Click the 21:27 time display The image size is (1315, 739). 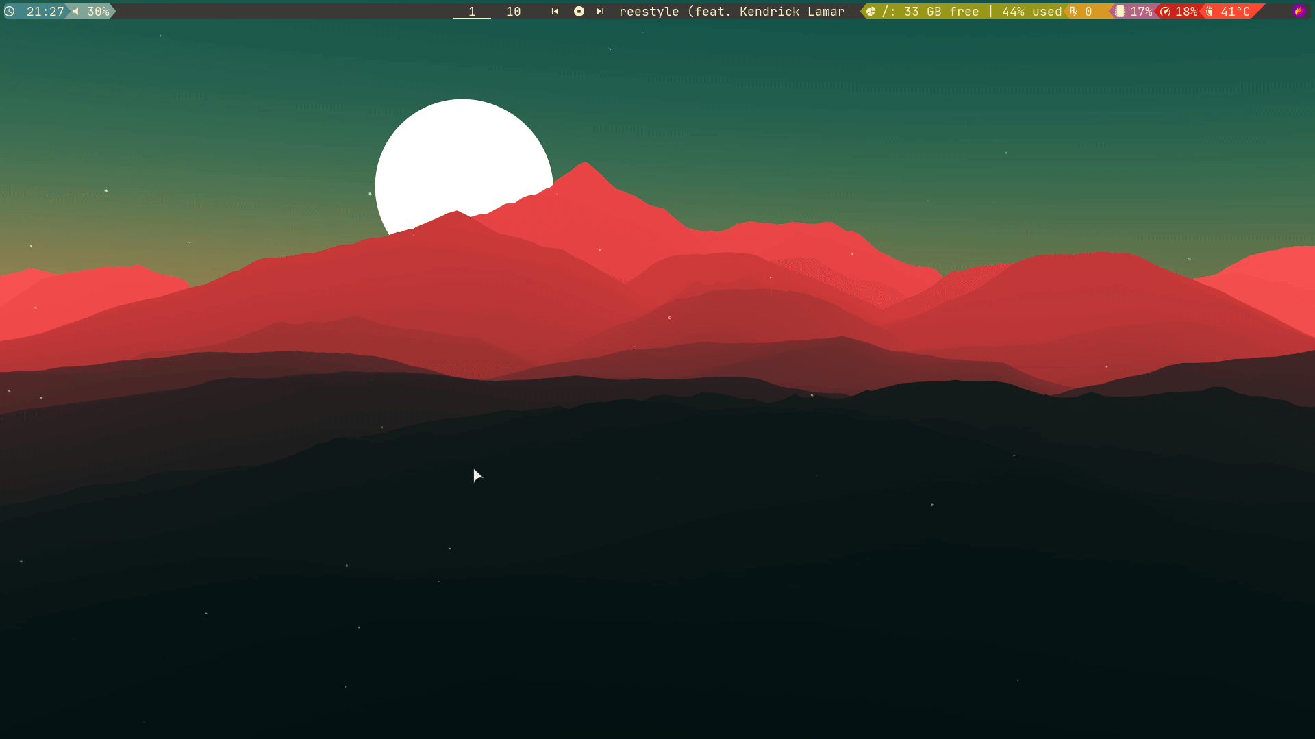[45, 12]
